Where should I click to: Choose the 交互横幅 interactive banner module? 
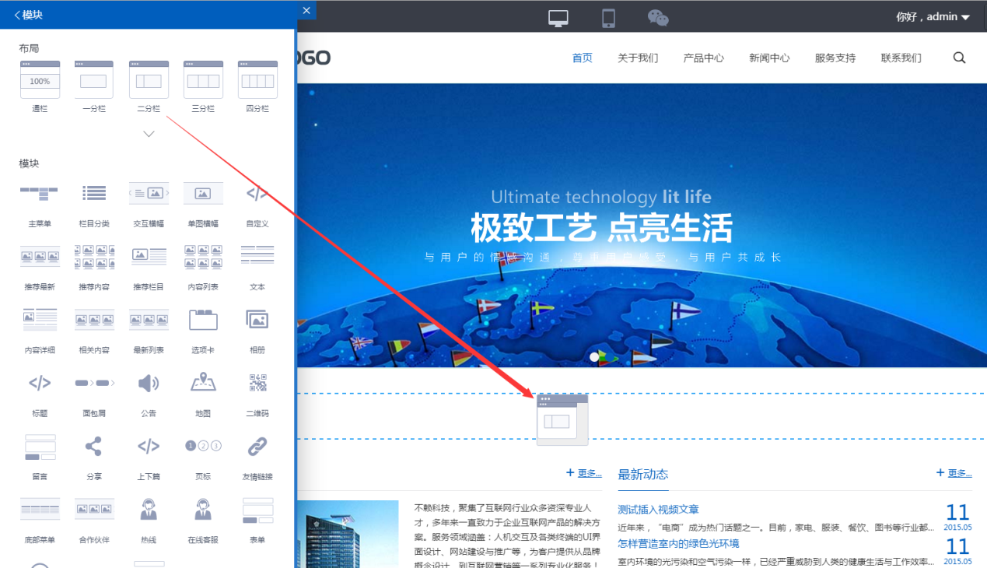(x=149, y=193)
